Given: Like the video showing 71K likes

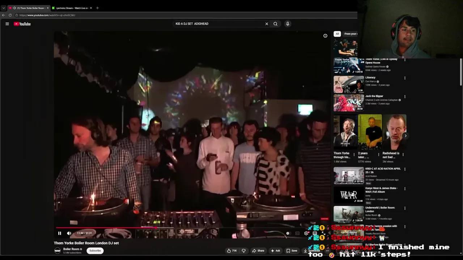Looking at the screenshot, I should point(232,251).
